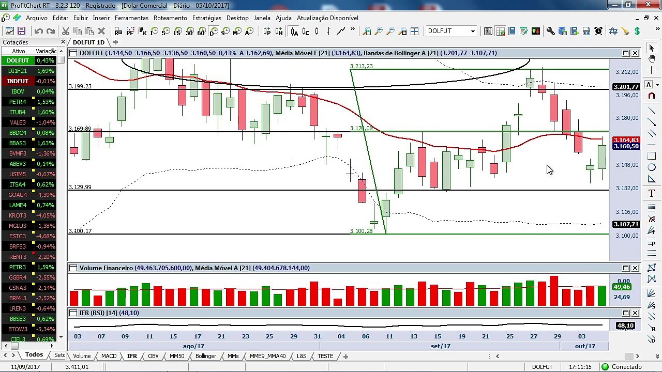The height and width of the screenshot is (372, 662).
Task: Open the text label tool dropdown arrow
Action: click(657, 85)
